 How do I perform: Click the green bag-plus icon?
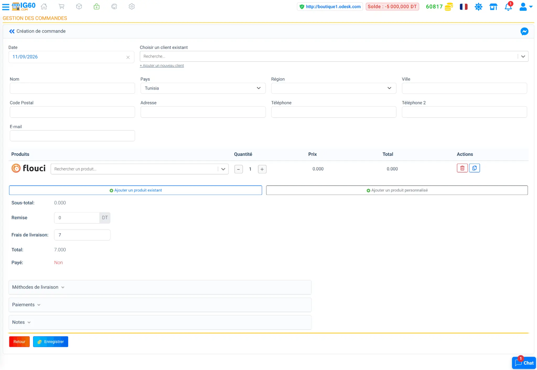pyautogui.click(x=96, y=7)
